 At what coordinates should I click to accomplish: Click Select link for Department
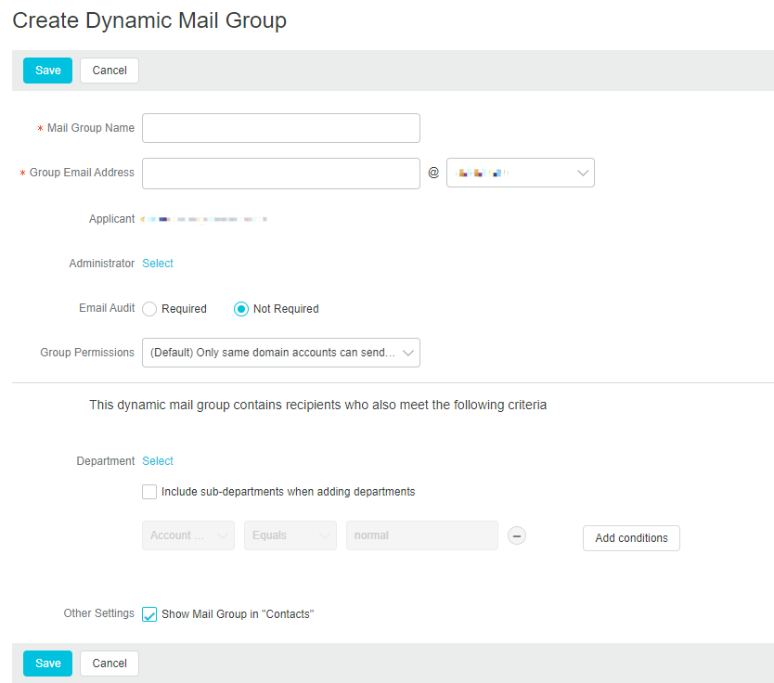pos(158,461)
